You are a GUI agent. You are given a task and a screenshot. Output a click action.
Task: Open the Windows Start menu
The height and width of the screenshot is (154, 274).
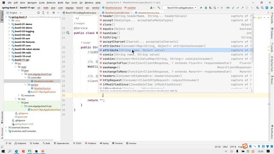pos(3,151)
